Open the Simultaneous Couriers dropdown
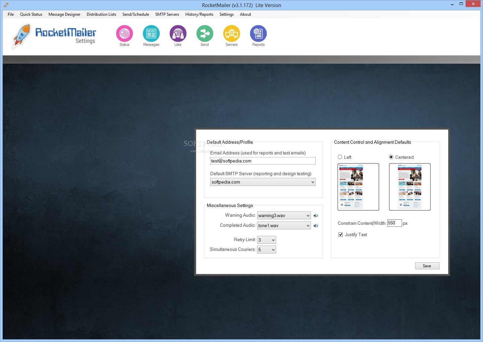Viewport: 483px width, 342px height. pyautogui.click(x=266, y=250)
